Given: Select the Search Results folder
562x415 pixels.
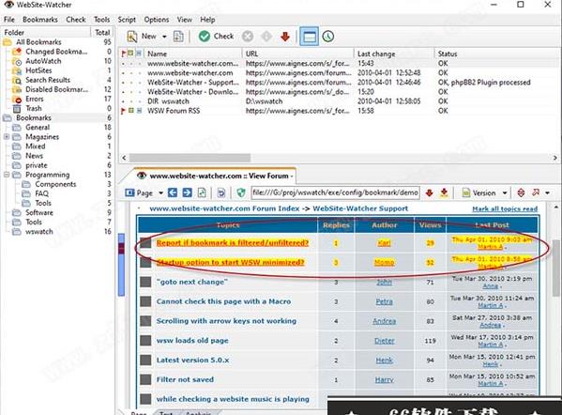Looking at the screenshot, I should [48, 80].
